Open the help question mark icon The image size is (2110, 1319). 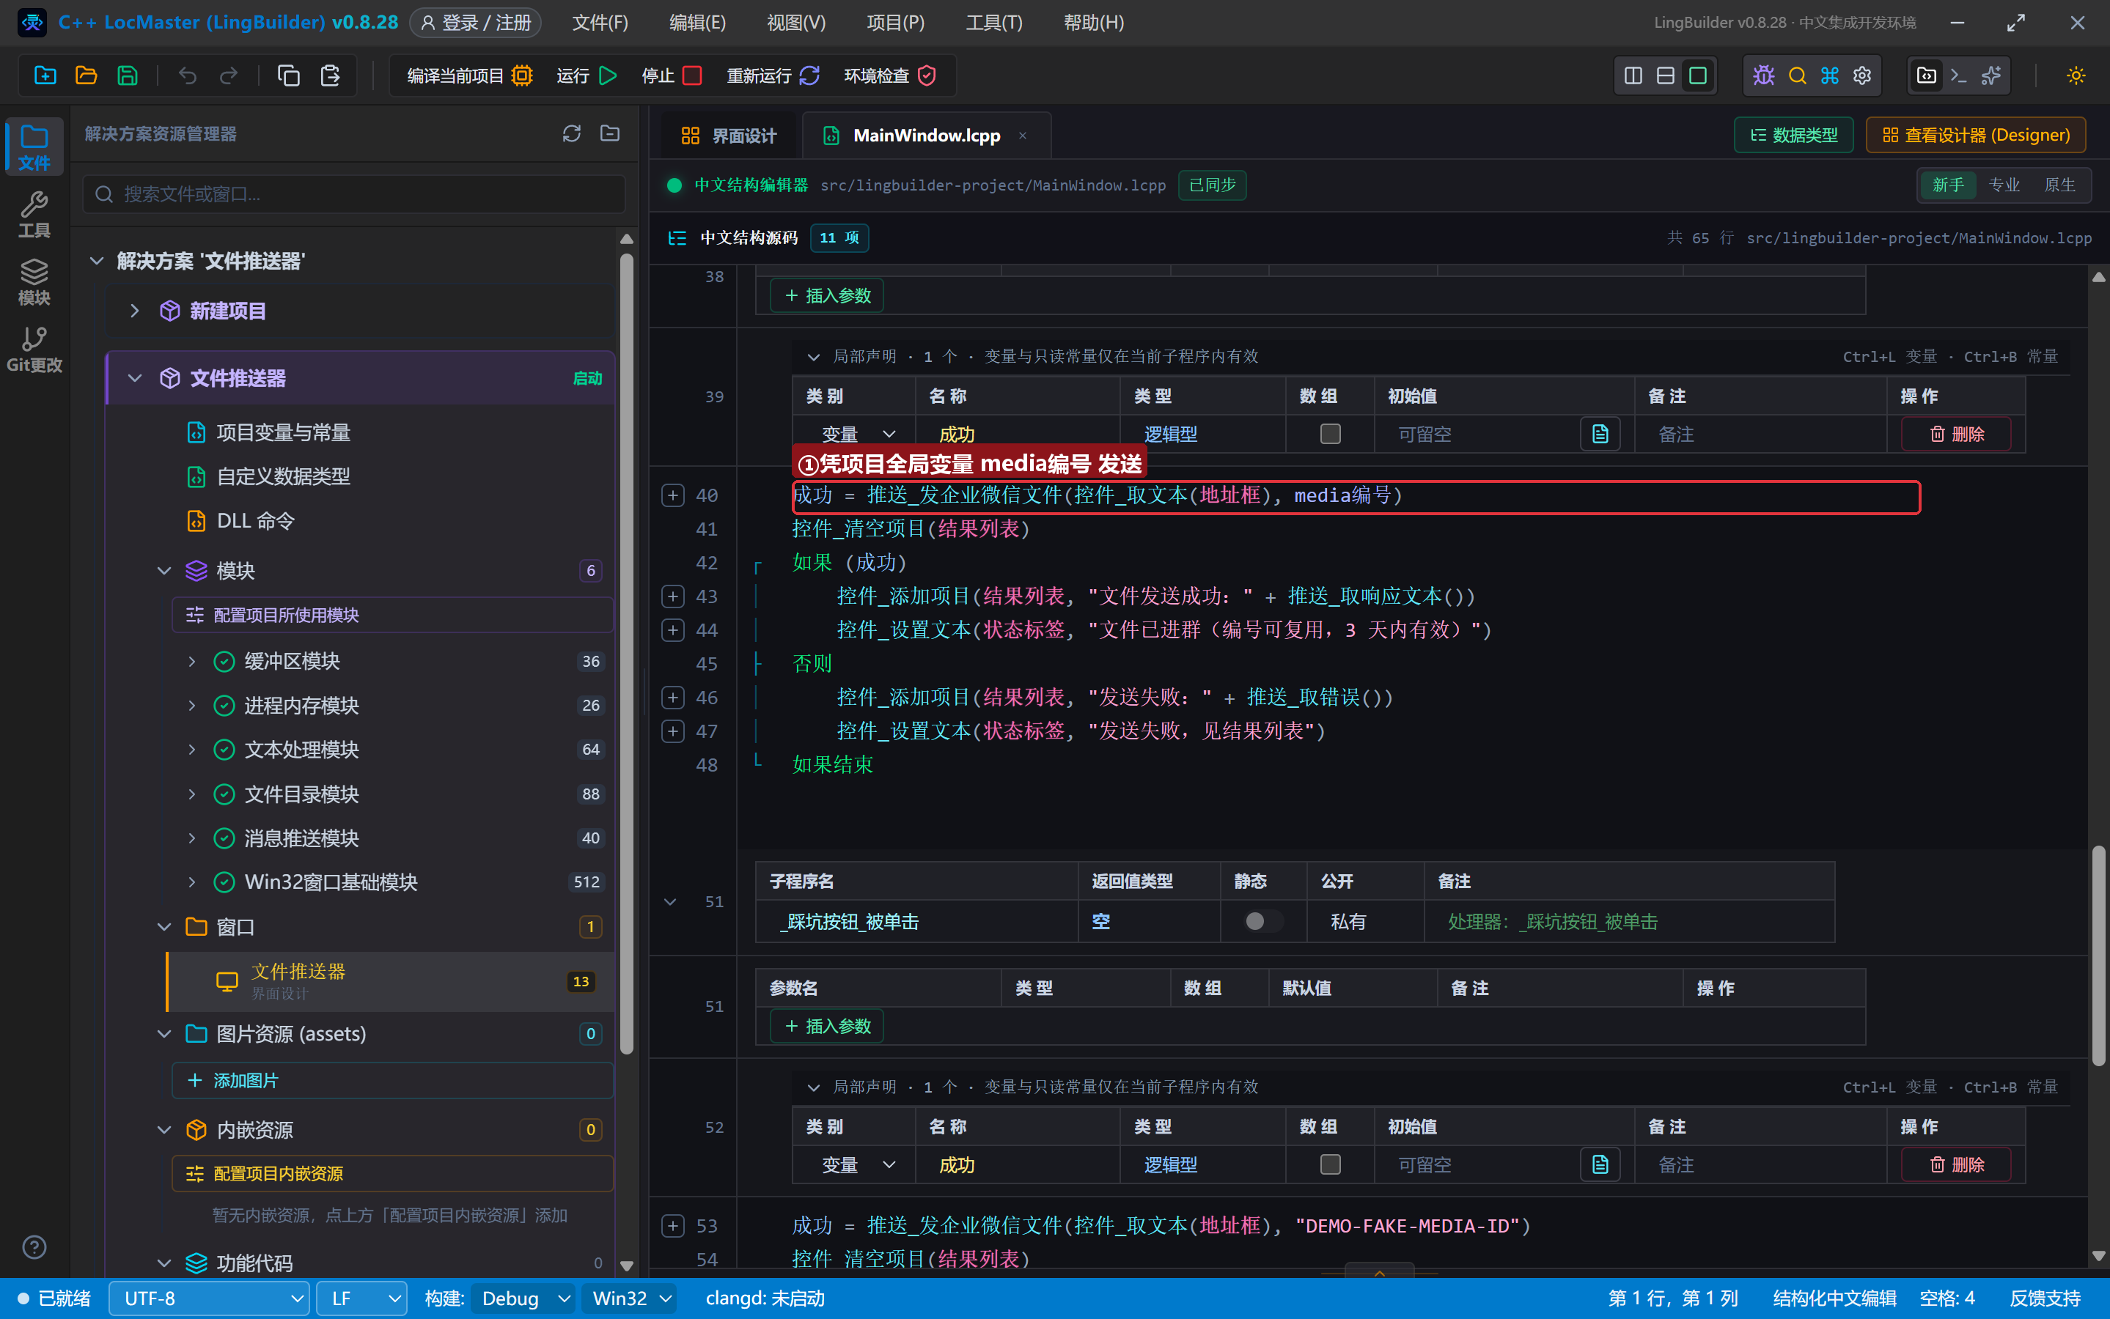coord(34,1246)
